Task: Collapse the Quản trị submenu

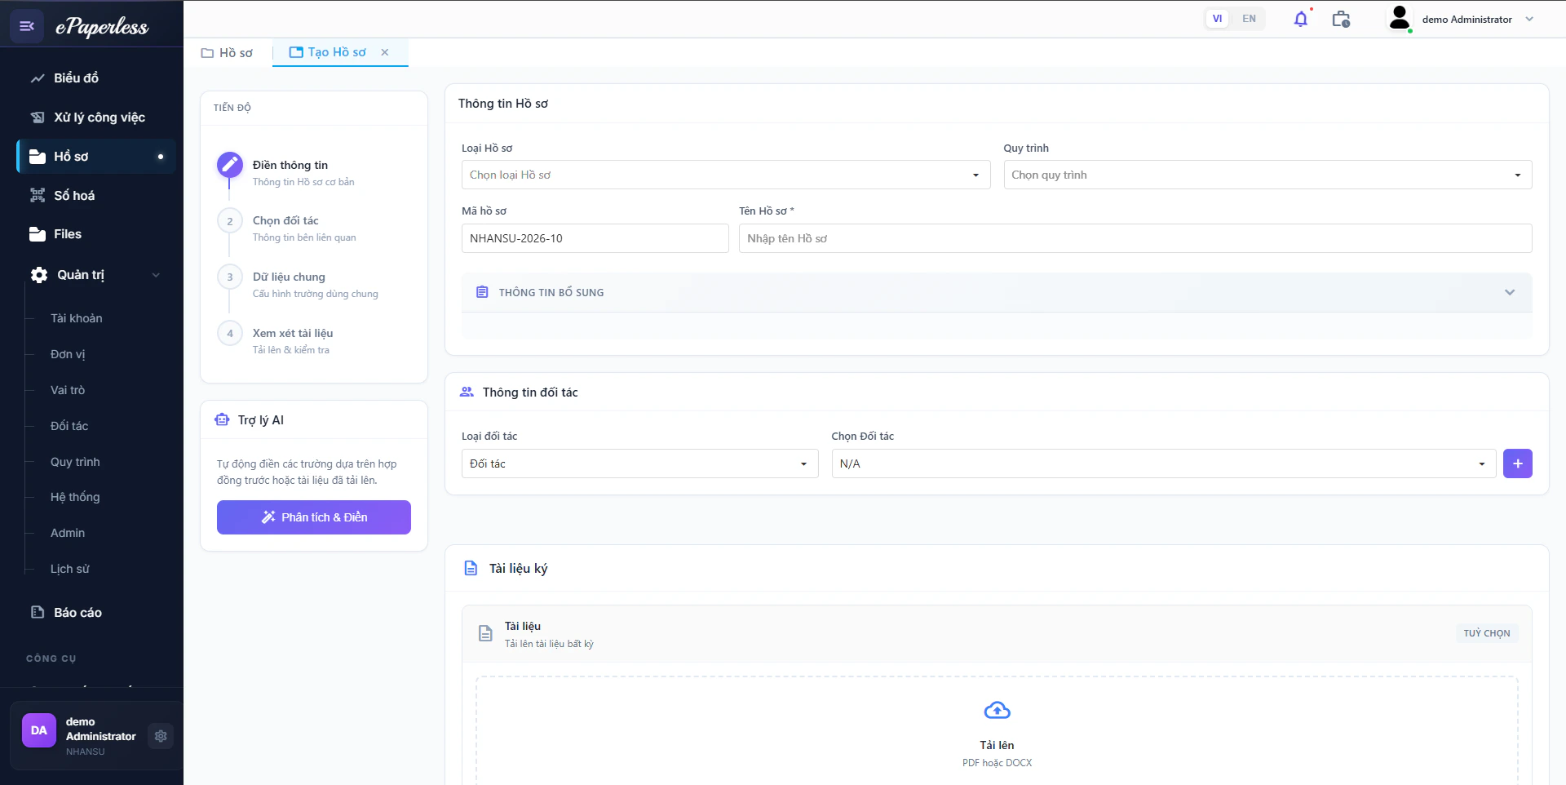Action: click(156, 275)
